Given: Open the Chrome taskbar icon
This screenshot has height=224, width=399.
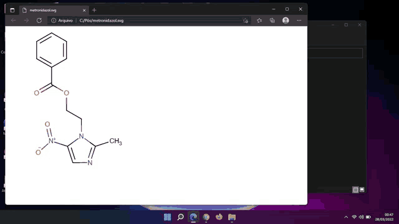Looking at the screenshot, I should [206, 217].
